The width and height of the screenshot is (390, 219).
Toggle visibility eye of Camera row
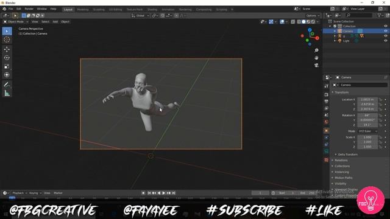386,31
